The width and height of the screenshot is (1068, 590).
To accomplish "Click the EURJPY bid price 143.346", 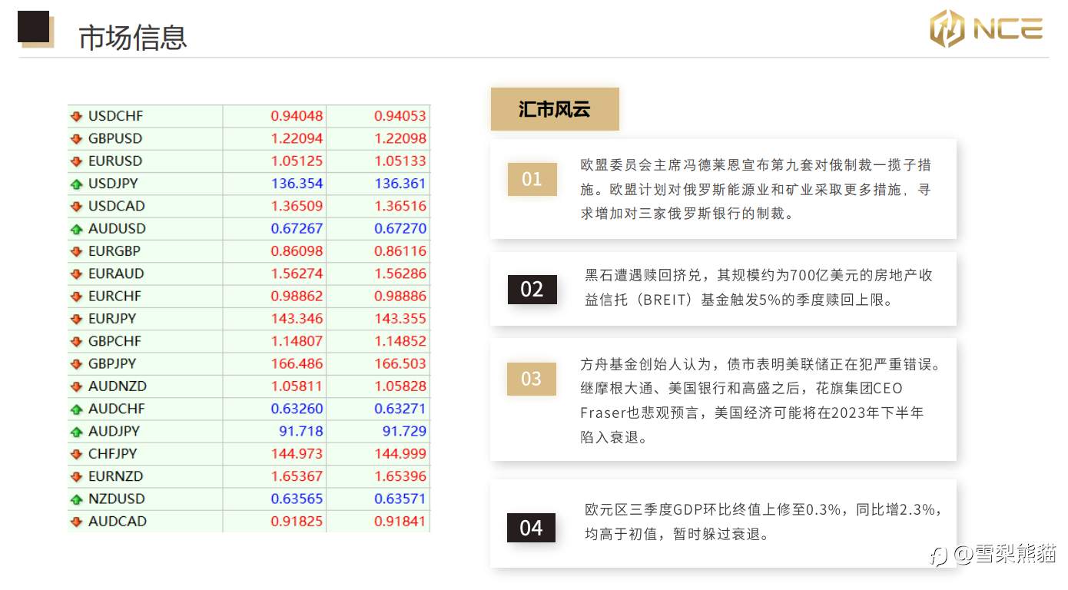I will click(297, 319).
